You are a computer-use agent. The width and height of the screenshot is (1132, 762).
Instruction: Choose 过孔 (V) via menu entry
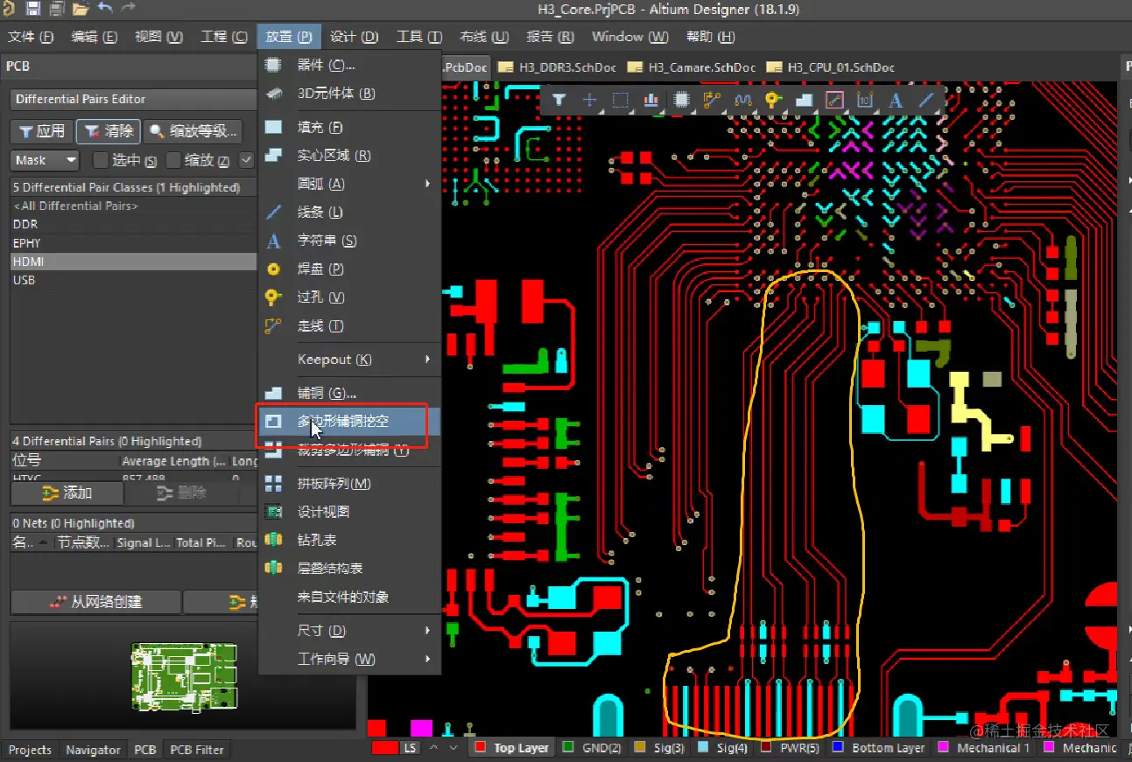point(348,297)
